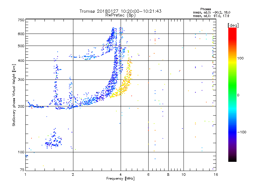The height and width of the screenshot is (190, 254).
Task: Click the y-axis tick label '750'
Action: (21, 20)
